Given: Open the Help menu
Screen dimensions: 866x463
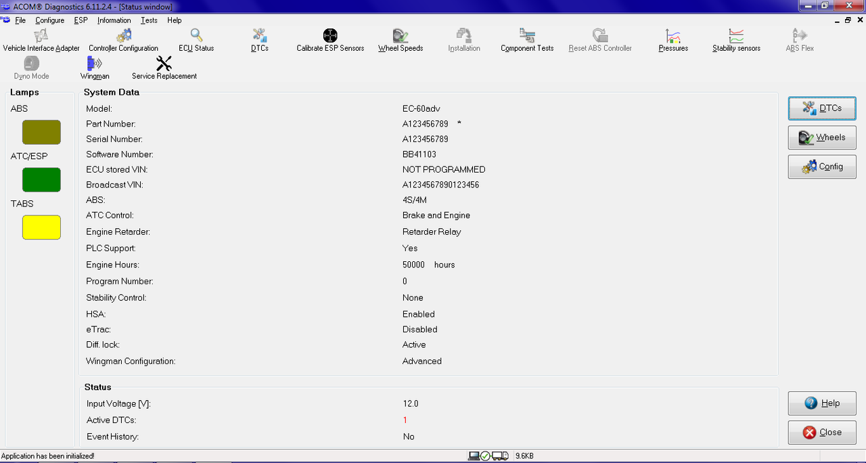Looking at the screenshot, I should (175, 20).
